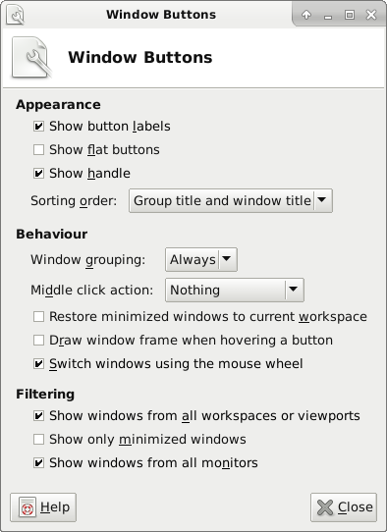The width and height of the screenshot is (387, 532).
Task: Tick Show only minimized windows
Action: tap(38, 439)
